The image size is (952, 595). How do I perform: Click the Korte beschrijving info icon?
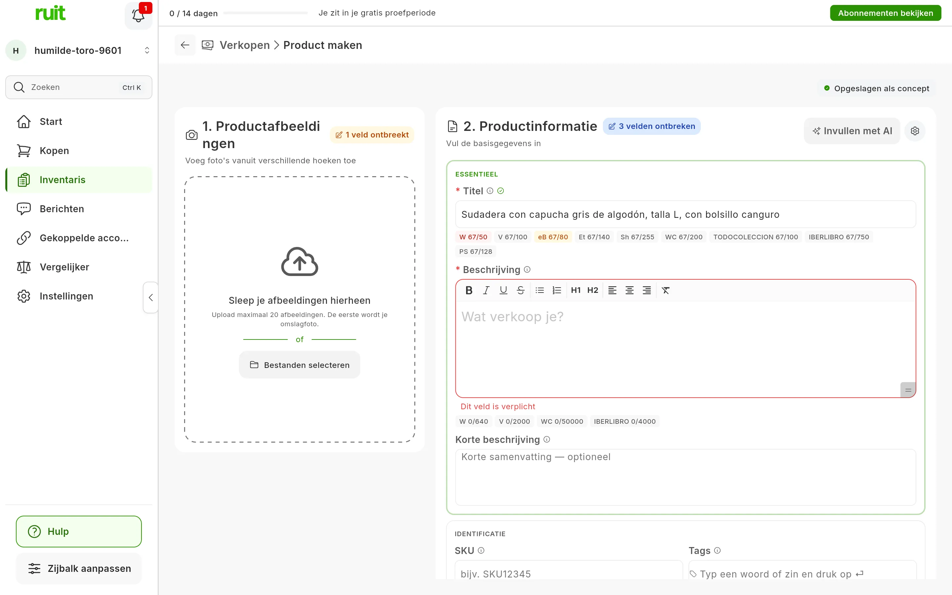(x=547, y=440)
